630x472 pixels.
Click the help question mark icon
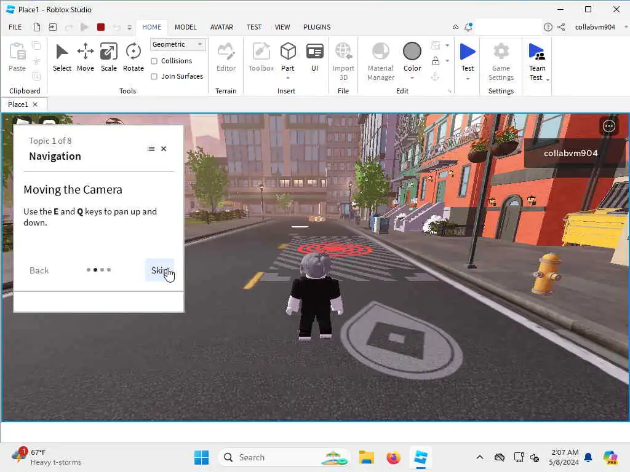pos(548,27)
